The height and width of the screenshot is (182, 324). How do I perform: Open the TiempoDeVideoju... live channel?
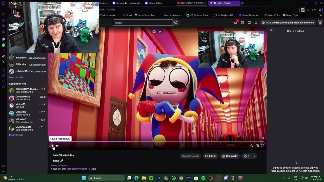pyautogui.click(x=27, y=90)
